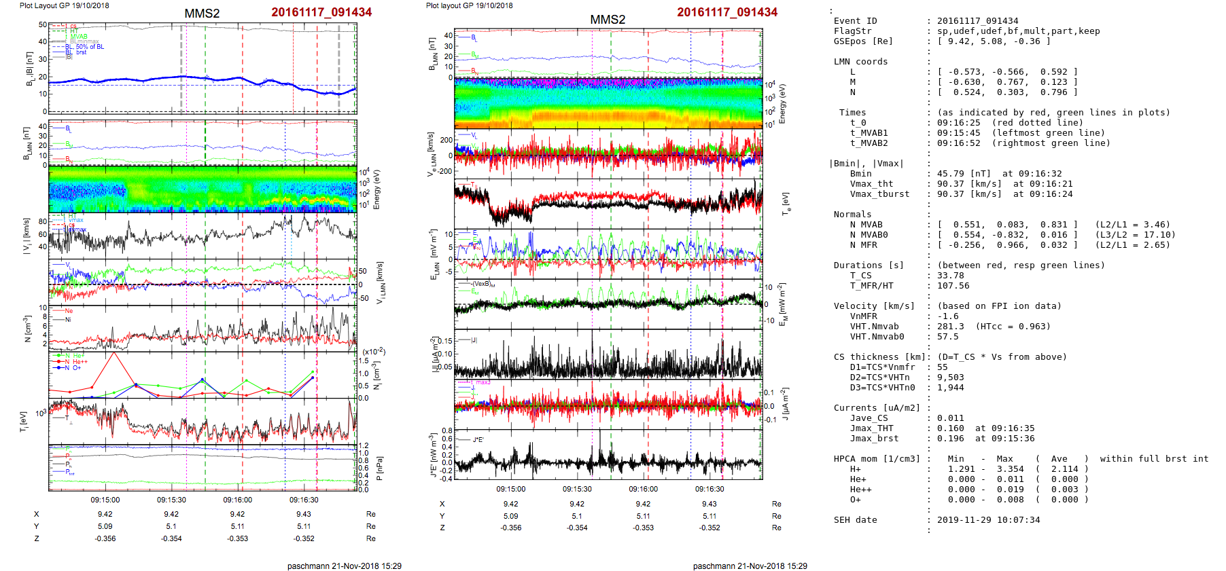This screenshot has width=1226, height=571.
Task: Click the 09:16:30 tick label on right plot
Action: pyautogui.click(x=710, y=489)
